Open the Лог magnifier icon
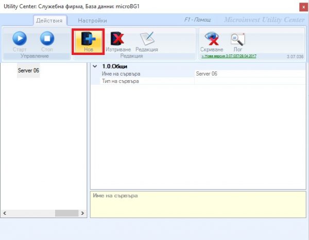This screenshot has height=240, width=309. tap(238, 40)
